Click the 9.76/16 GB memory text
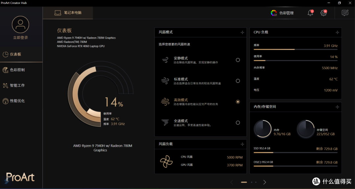 pyautogui.click(x=282, y=134)
